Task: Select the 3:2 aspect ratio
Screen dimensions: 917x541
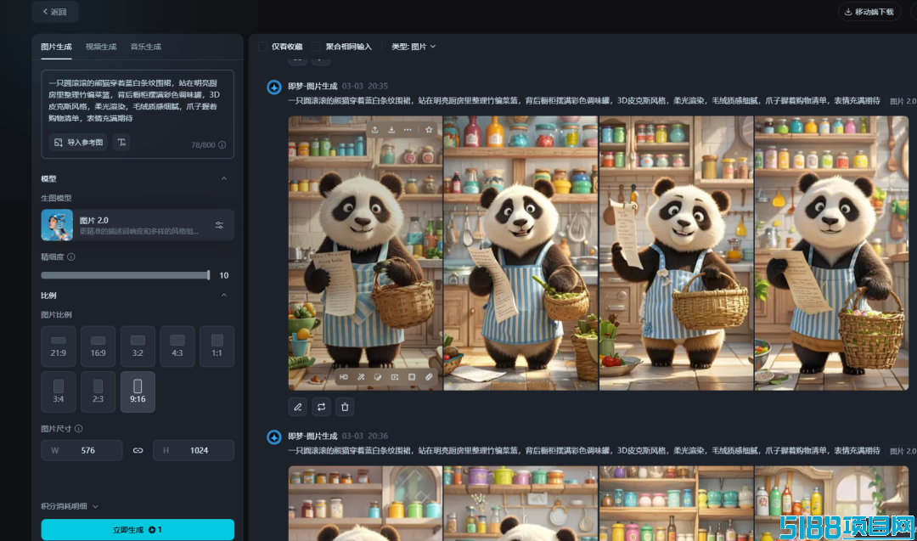Action: point(138,347)
